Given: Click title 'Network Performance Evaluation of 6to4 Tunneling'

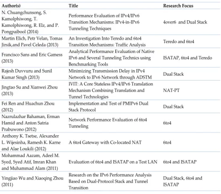Looking at the screenshot, I should point(108,123).
